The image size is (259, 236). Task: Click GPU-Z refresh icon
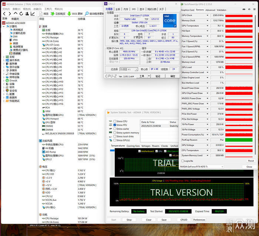pos(249,9)
